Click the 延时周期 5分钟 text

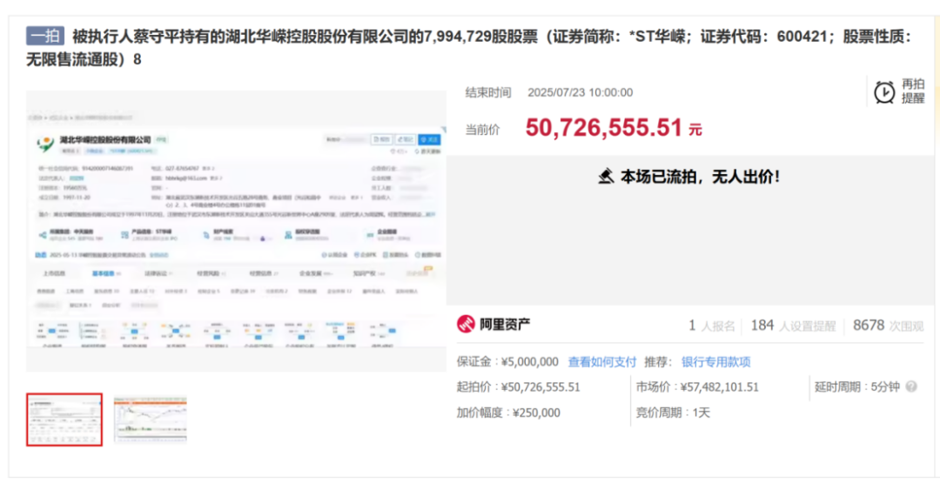click(857, 387)
